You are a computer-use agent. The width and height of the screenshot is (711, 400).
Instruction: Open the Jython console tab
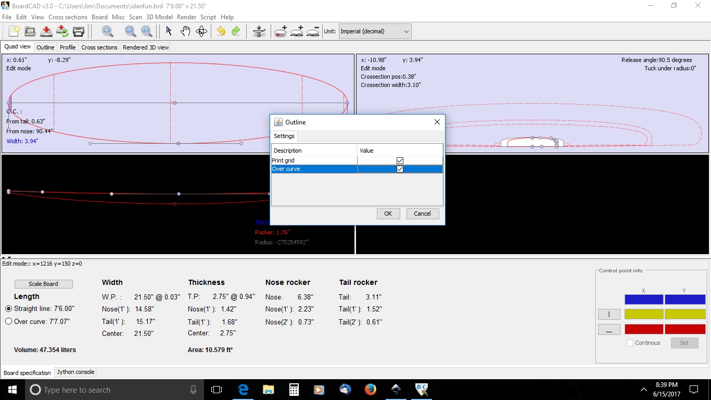click(75, 372)
